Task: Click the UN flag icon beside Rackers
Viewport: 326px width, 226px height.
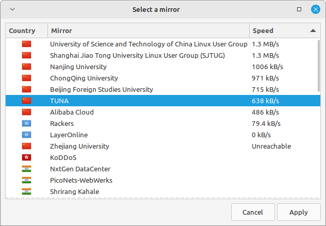Action: (26, 123)
